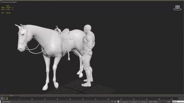Open the [+] viewport general menu

(1, 2)
